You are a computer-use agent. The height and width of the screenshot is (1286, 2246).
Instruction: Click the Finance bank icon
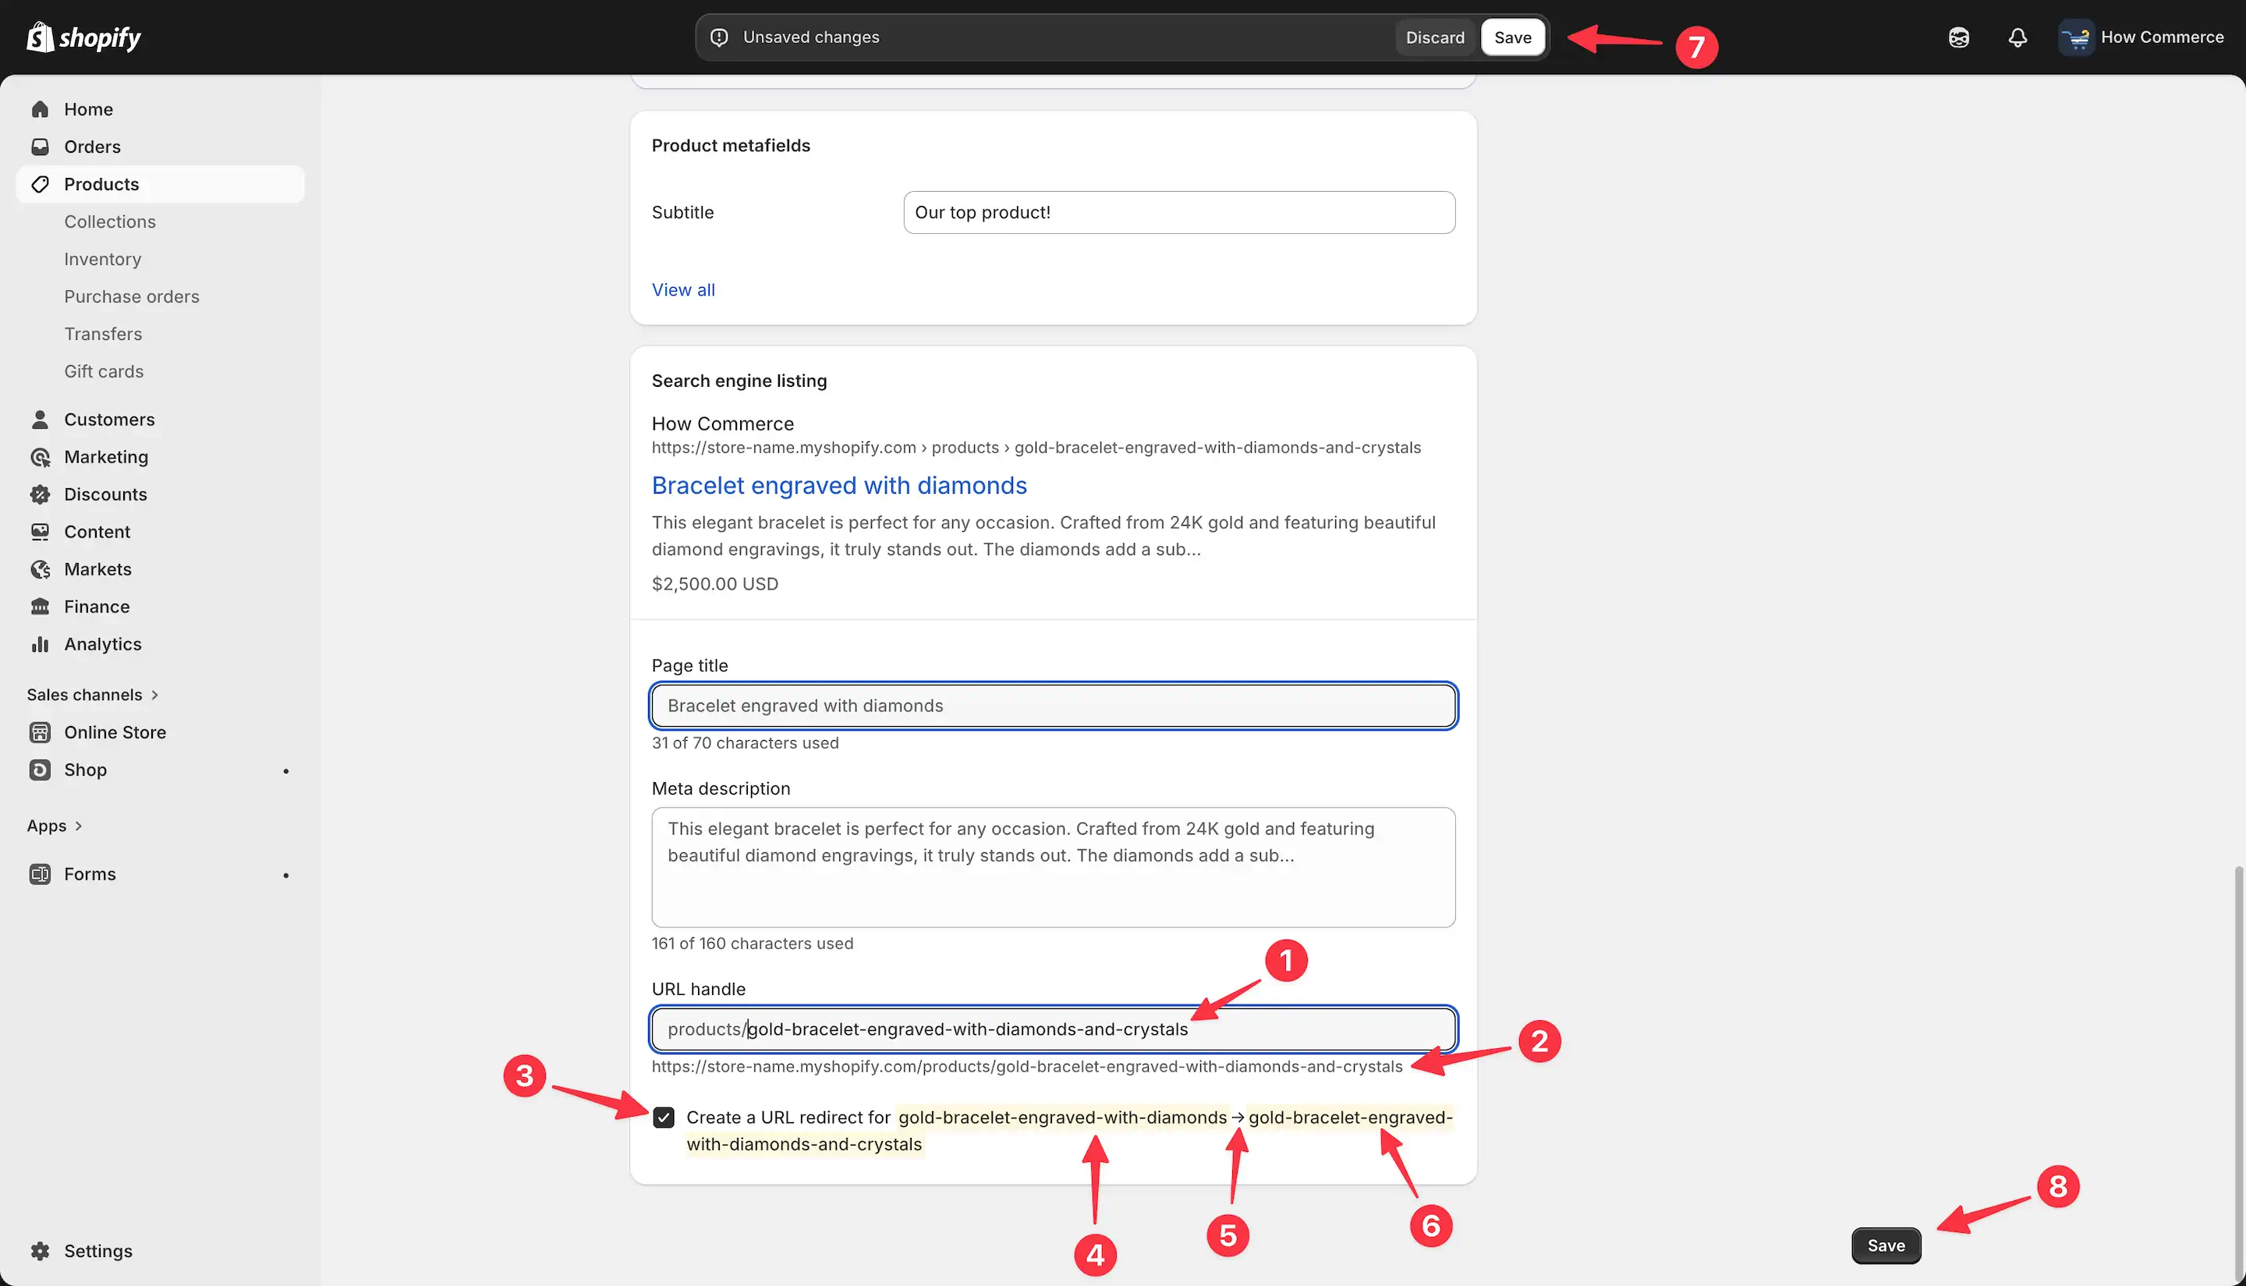click(40, 607)
